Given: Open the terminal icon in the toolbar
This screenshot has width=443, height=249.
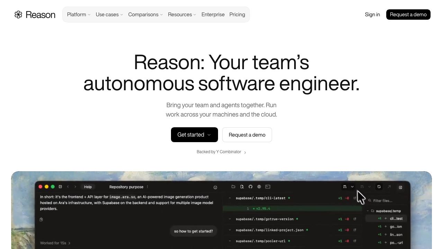Looking at the screenshot, I should click(x=268, y=187).
